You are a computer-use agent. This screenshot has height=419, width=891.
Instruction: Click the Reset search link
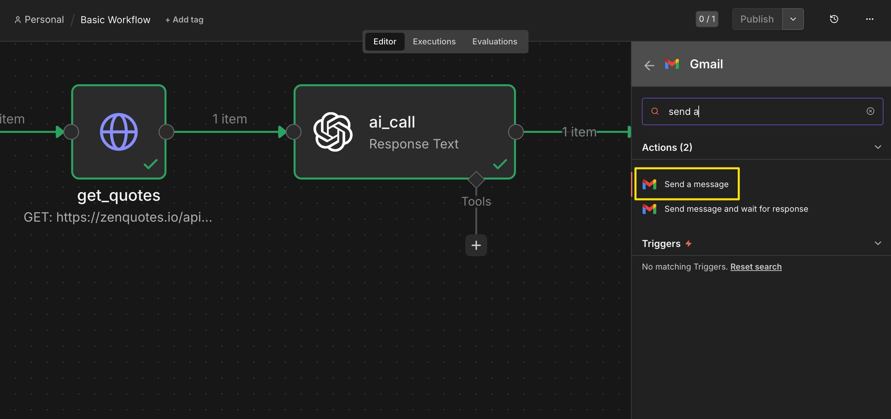[756, 267]
